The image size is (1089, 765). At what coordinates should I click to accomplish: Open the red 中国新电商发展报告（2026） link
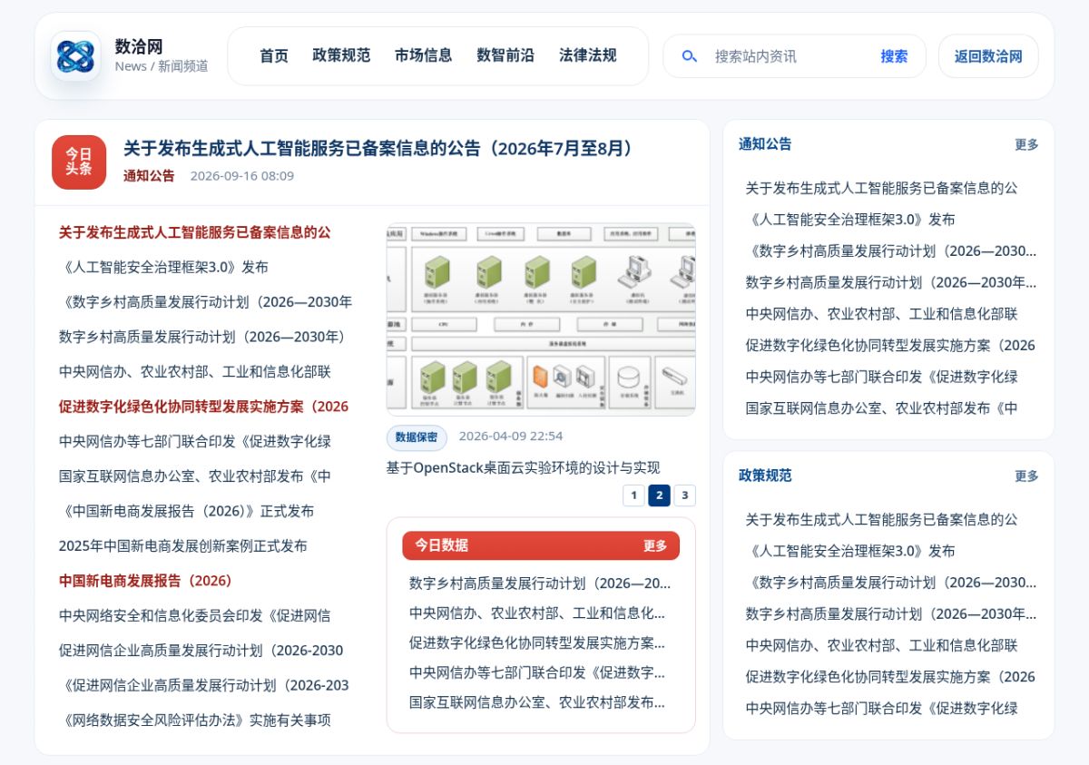tap(145, 581)
